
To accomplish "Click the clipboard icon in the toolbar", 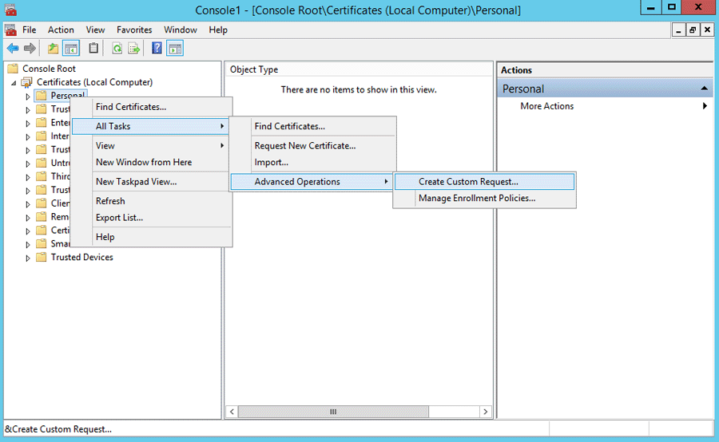I will [x=94, y=49].
